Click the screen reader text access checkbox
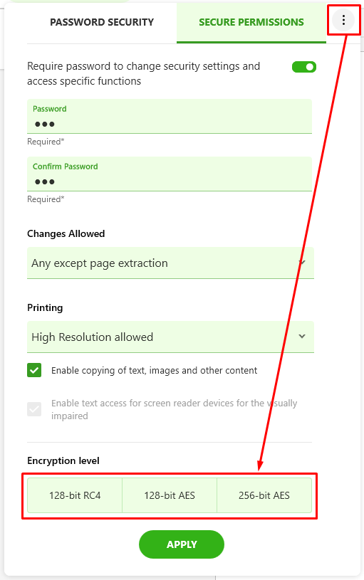This screenshot has height=580, width=364. click(34, 409)
